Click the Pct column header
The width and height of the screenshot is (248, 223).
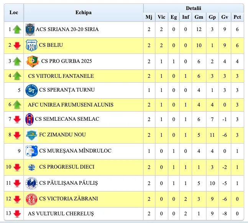237,17
